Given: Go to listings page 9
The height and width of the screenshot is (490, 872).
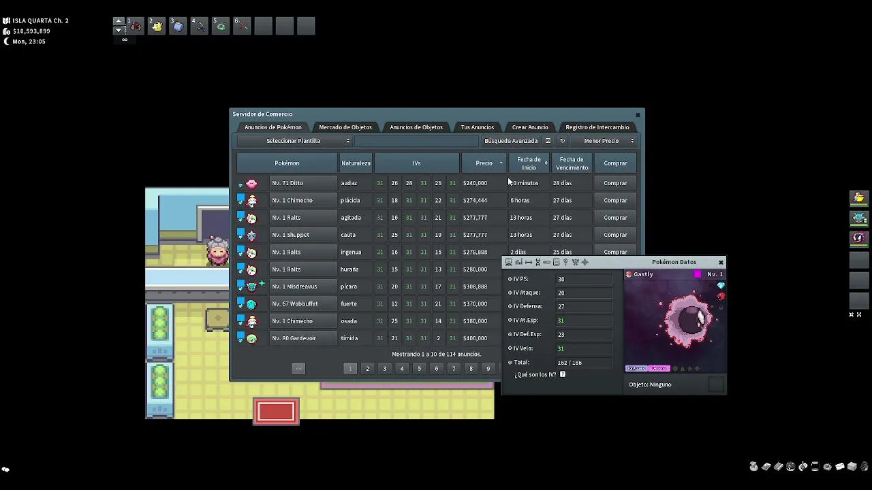Looking at the screenshot, I should tap(488, 369).
